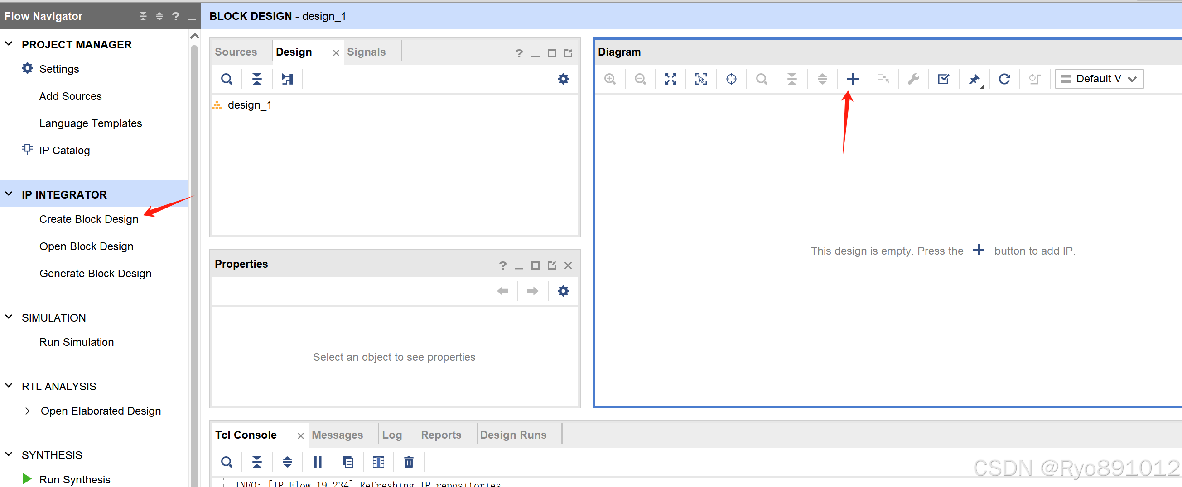Click Collapse All icon in Diagram toolbar
This screenshot has width=1182, height=487.
[x=792, y=79]
